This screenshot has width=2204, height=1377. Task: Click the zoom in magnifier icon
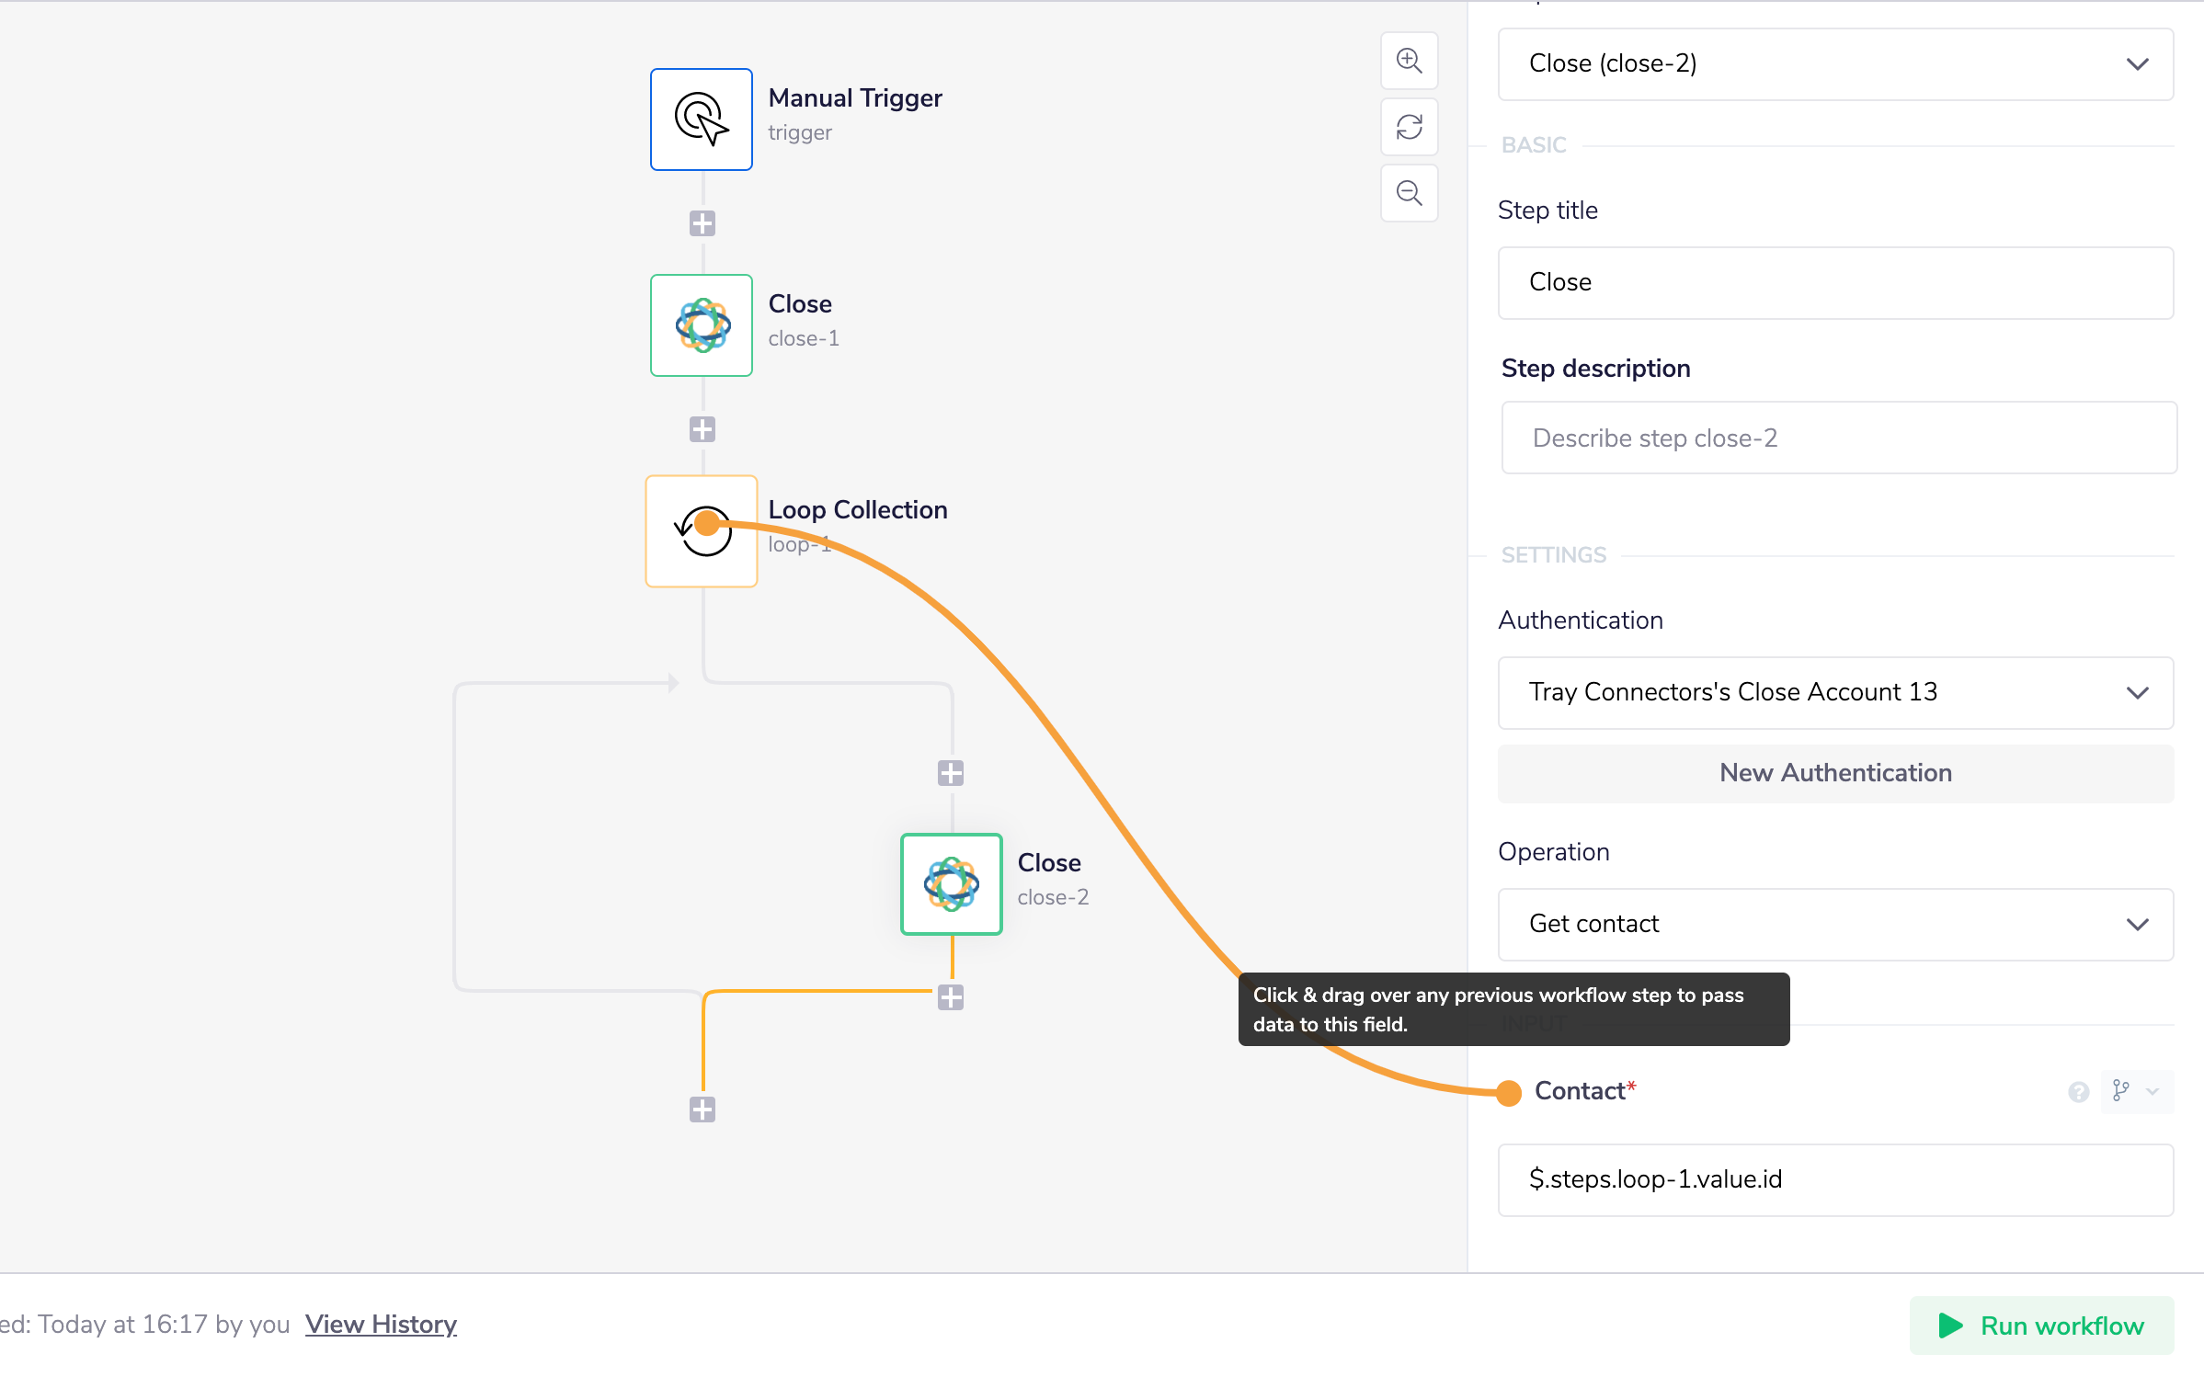click(x=1409, y=62)
